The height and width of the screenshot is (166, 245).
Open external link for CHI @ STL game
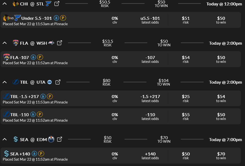[x=57, y=4]
